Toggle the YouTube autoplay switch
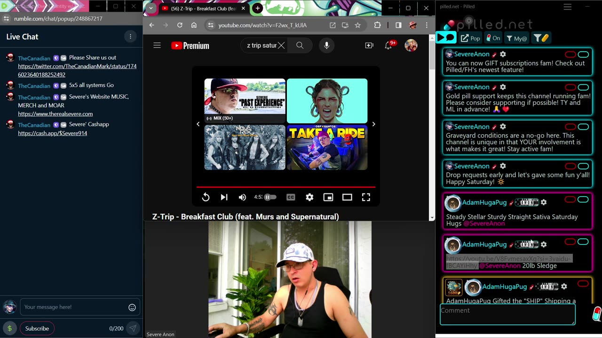Viewport: 602px width, 338px height. (x=270, y=197)
